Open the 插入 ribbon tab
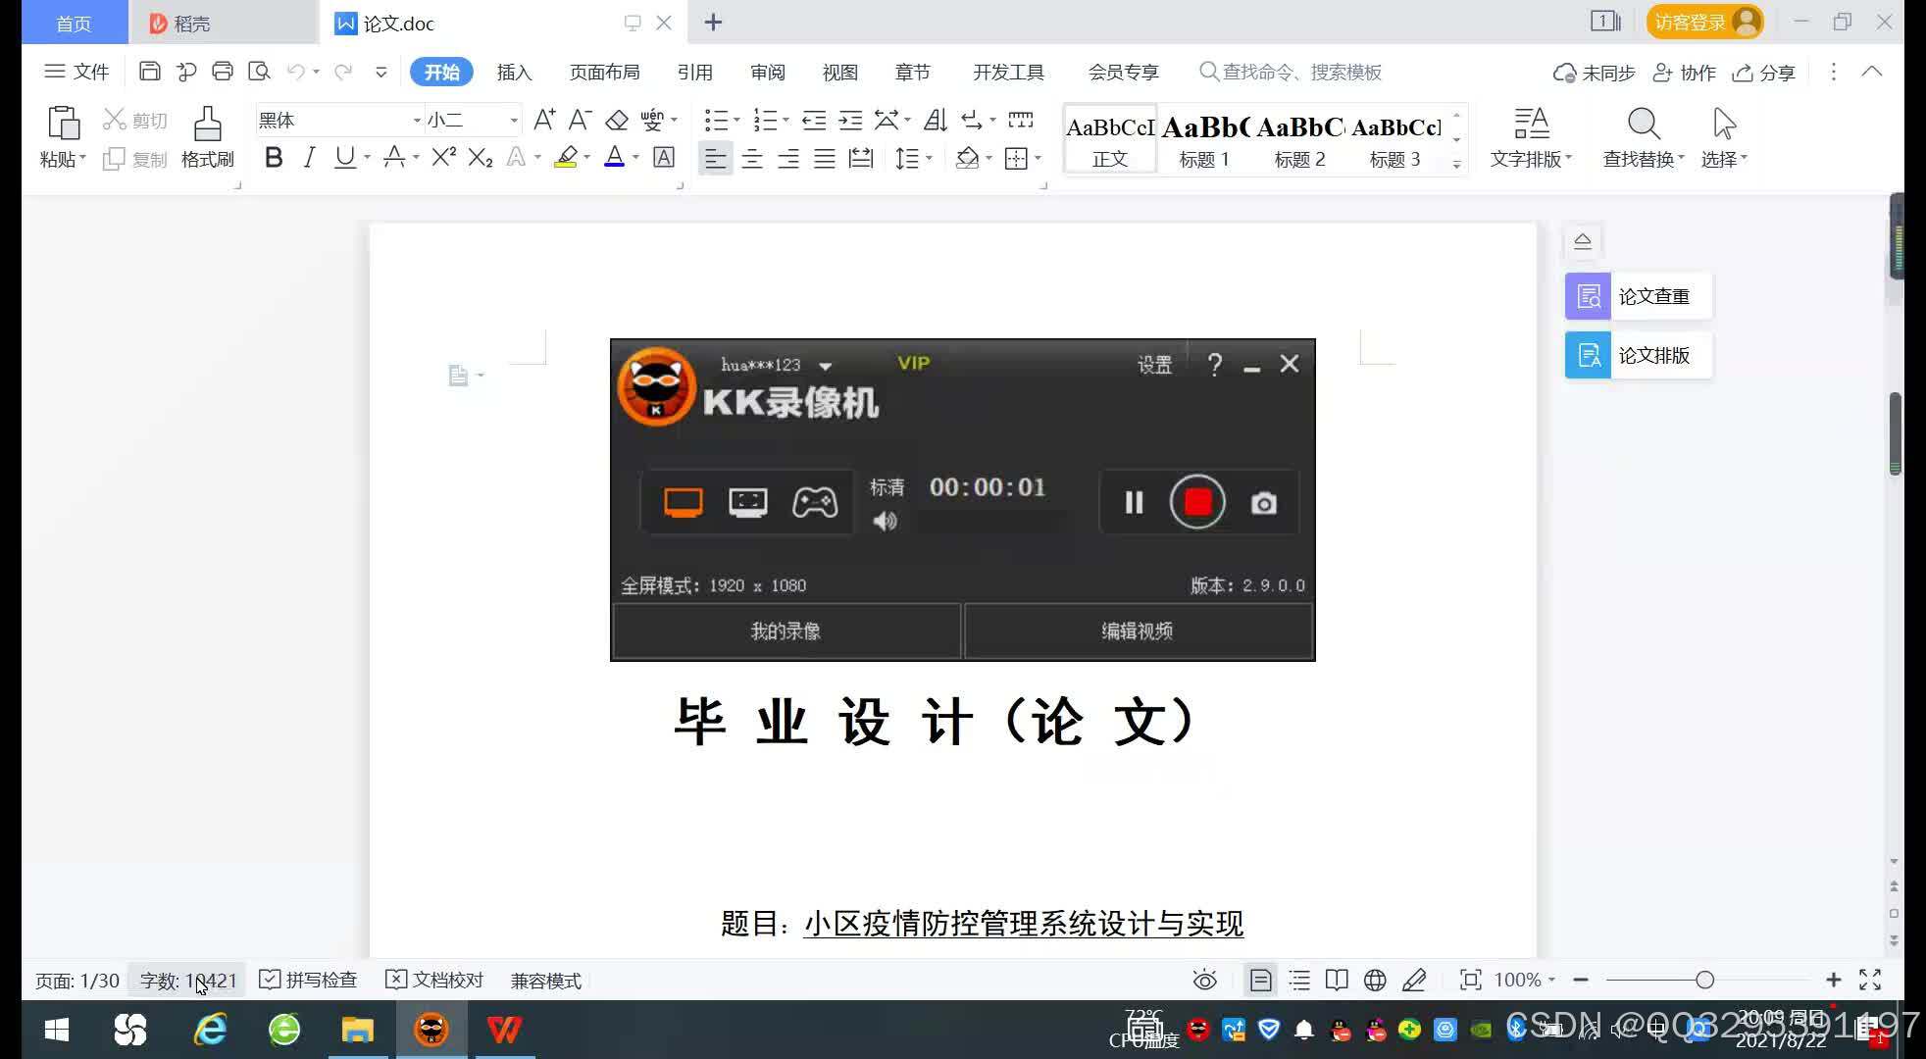The width and height of the screenshot is (1926, 1059). (514, 72)
